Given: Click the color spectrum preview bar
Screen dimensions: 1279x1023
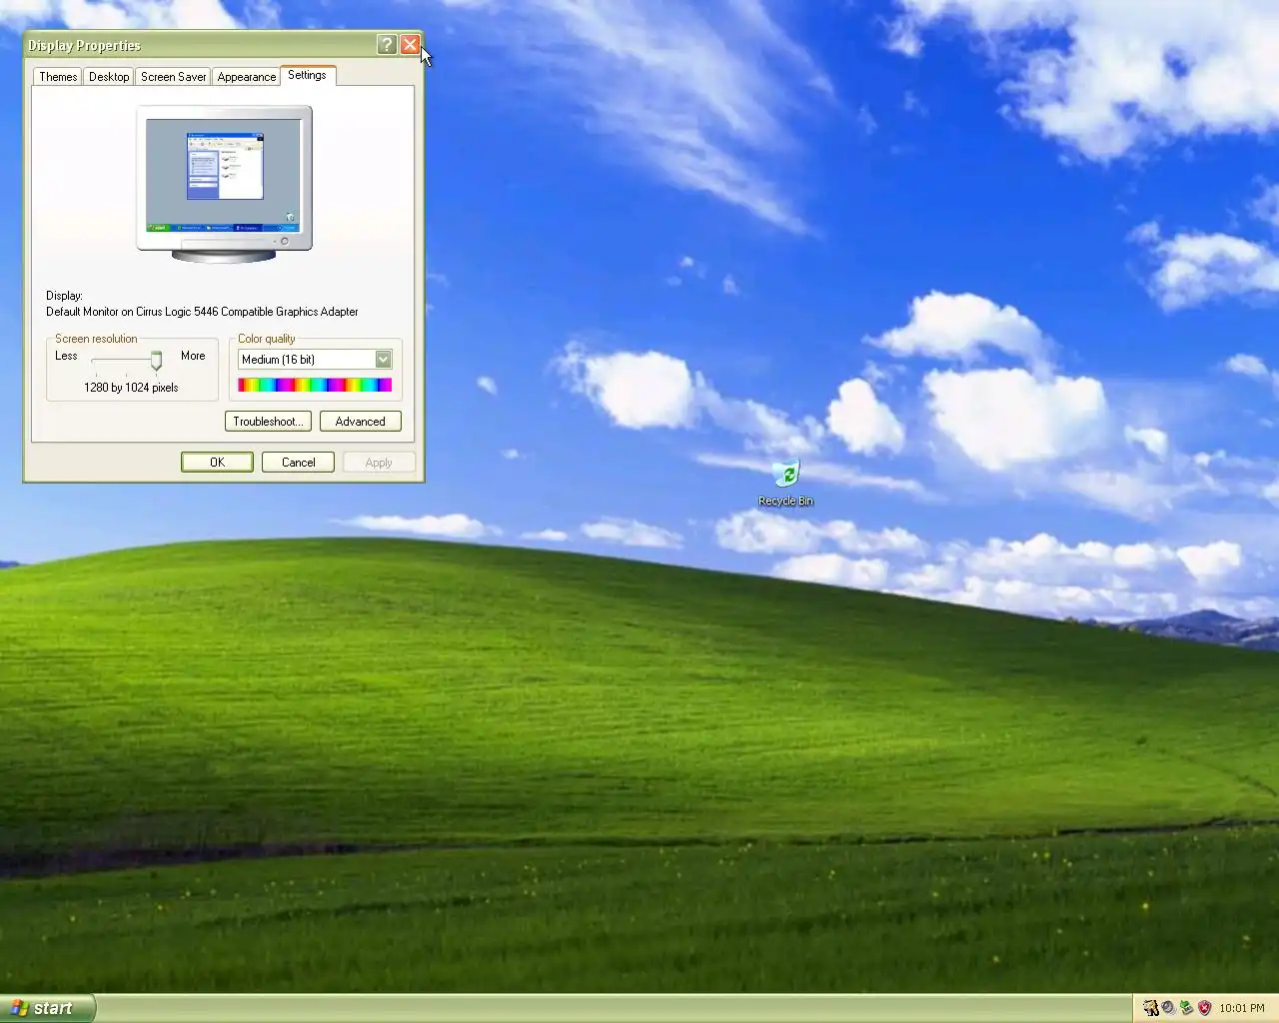Looking at the screenshot, I should pos(315,385).
